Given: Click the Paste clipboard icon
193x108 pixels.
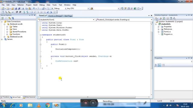Looking at the screenshot, I should click(30, 8).
